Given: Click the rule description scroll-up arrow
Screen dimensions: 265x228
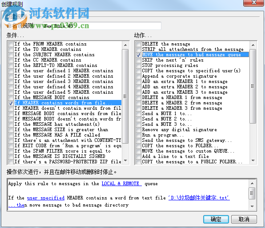Looking at the screenshot, I should coord(252,183).
